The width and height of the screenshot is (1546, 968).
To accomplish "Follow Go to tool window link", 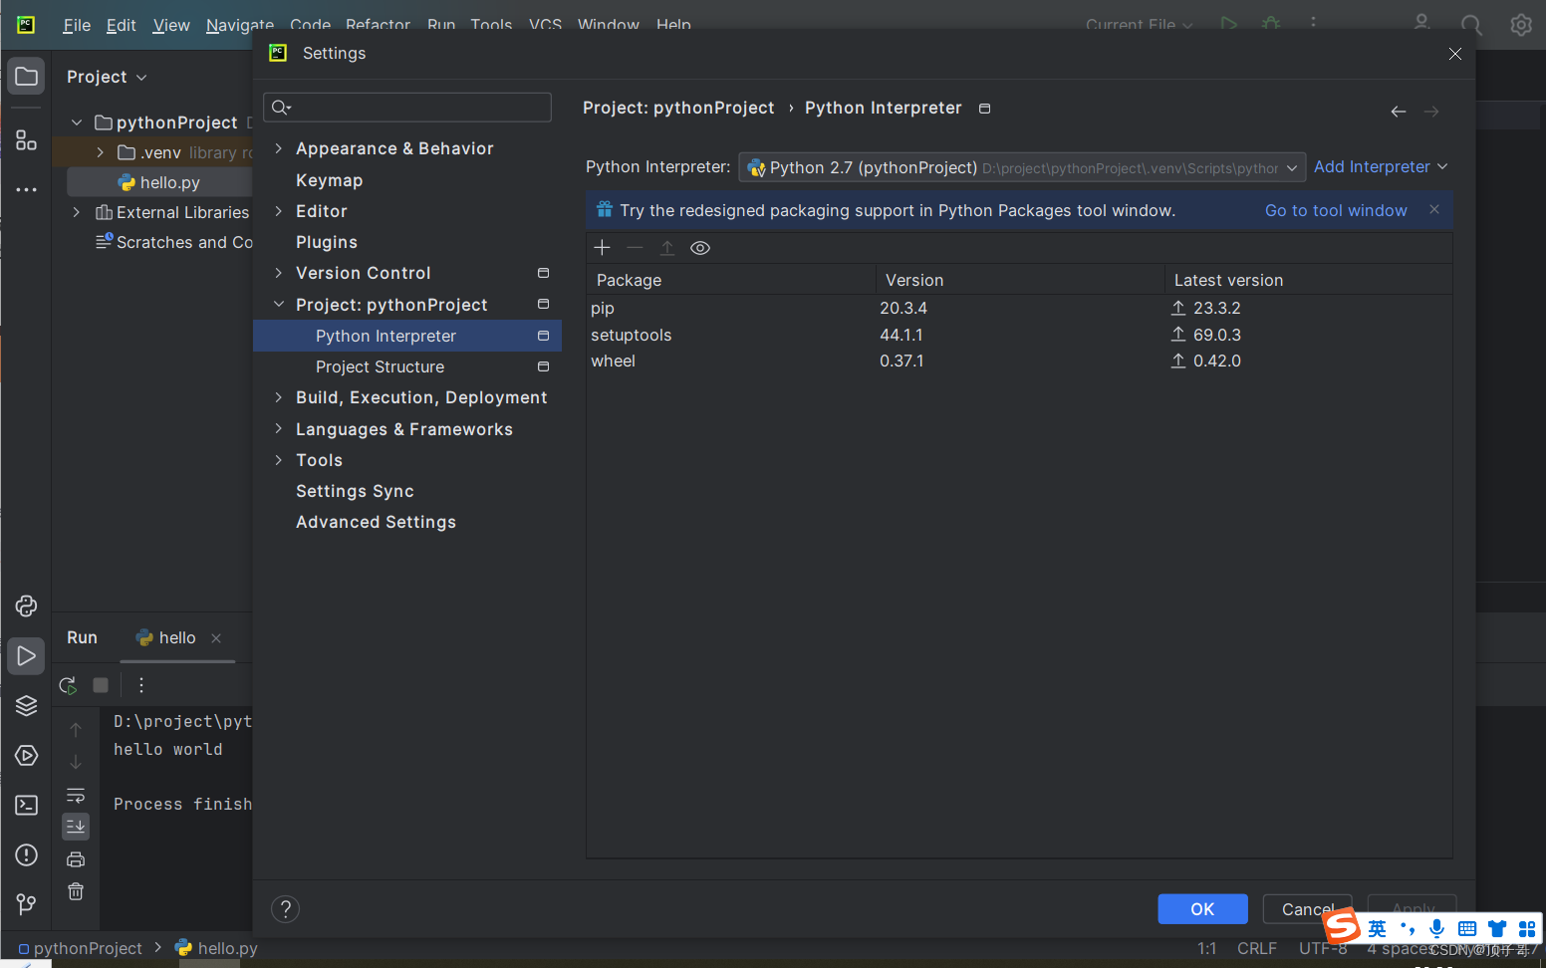I will [x=1336, y=210].
